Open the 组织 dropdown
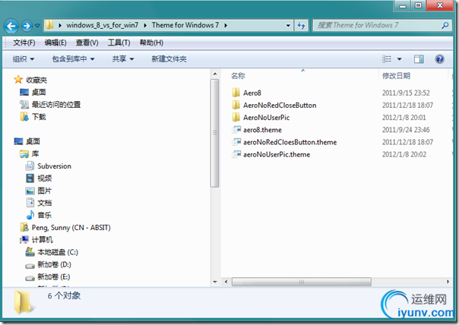Viewport: 459px width, 325px height. pos(23,59)
